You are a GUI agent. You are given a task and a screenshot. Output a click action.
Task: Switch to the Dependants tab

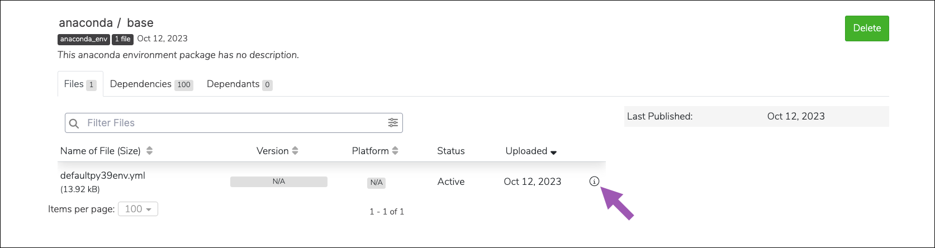click(x=239, y=84)
